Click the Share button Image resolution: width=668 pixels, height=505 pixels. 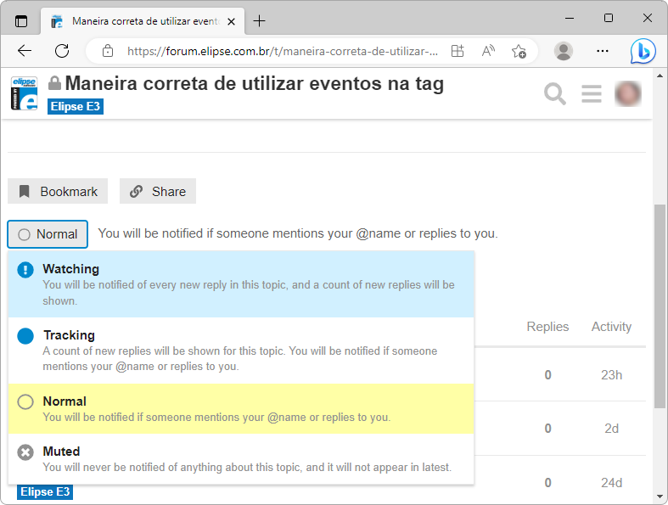pos(158,191)
